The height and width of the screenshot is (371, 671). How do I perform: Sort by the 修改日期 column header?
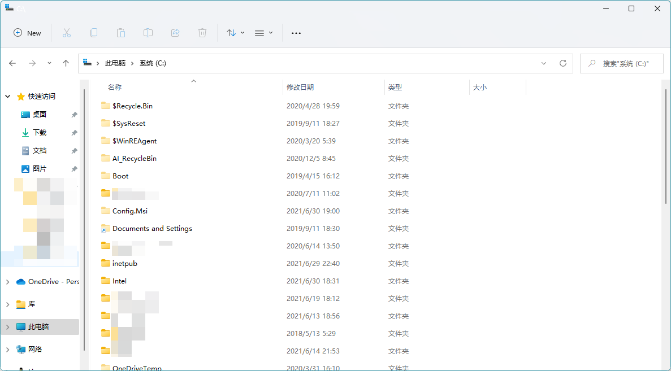(300, 87)
